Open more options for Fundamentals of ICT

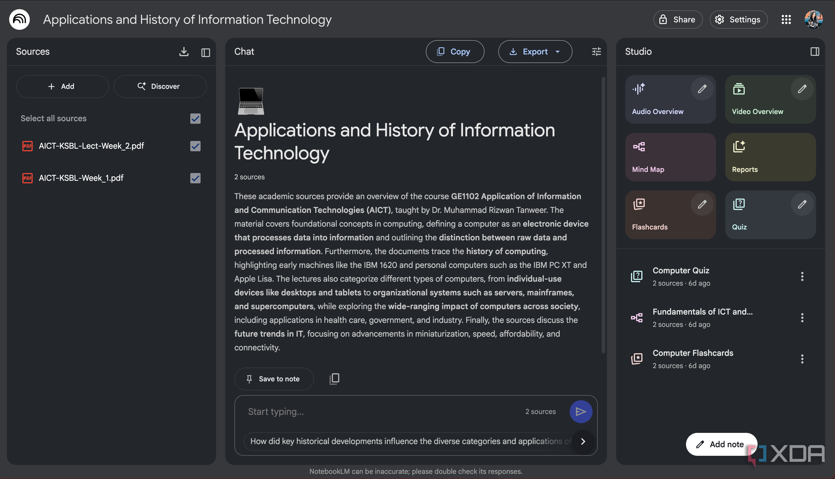[802, 318]
